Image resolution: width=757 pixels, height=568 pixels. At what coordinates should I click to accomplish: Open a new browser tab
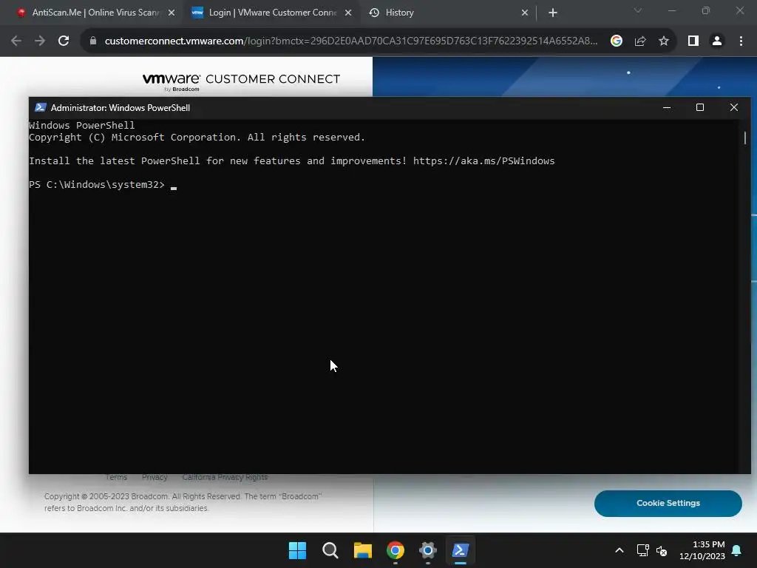click(x=553, y=13)
